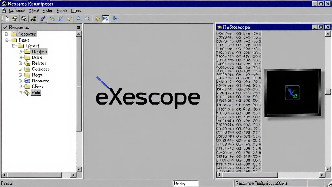Click the open folder toolbar icon

15,19
